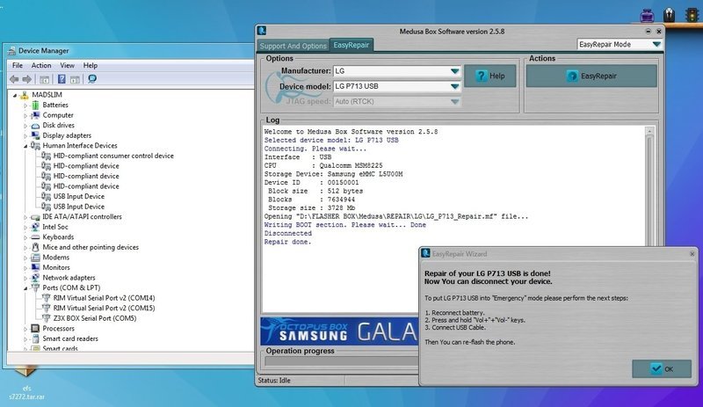The width and height of the screenshot is (703, 407).
Task: Click the Medusa Box title bar logo icon
Action: (x=262, y=31)
